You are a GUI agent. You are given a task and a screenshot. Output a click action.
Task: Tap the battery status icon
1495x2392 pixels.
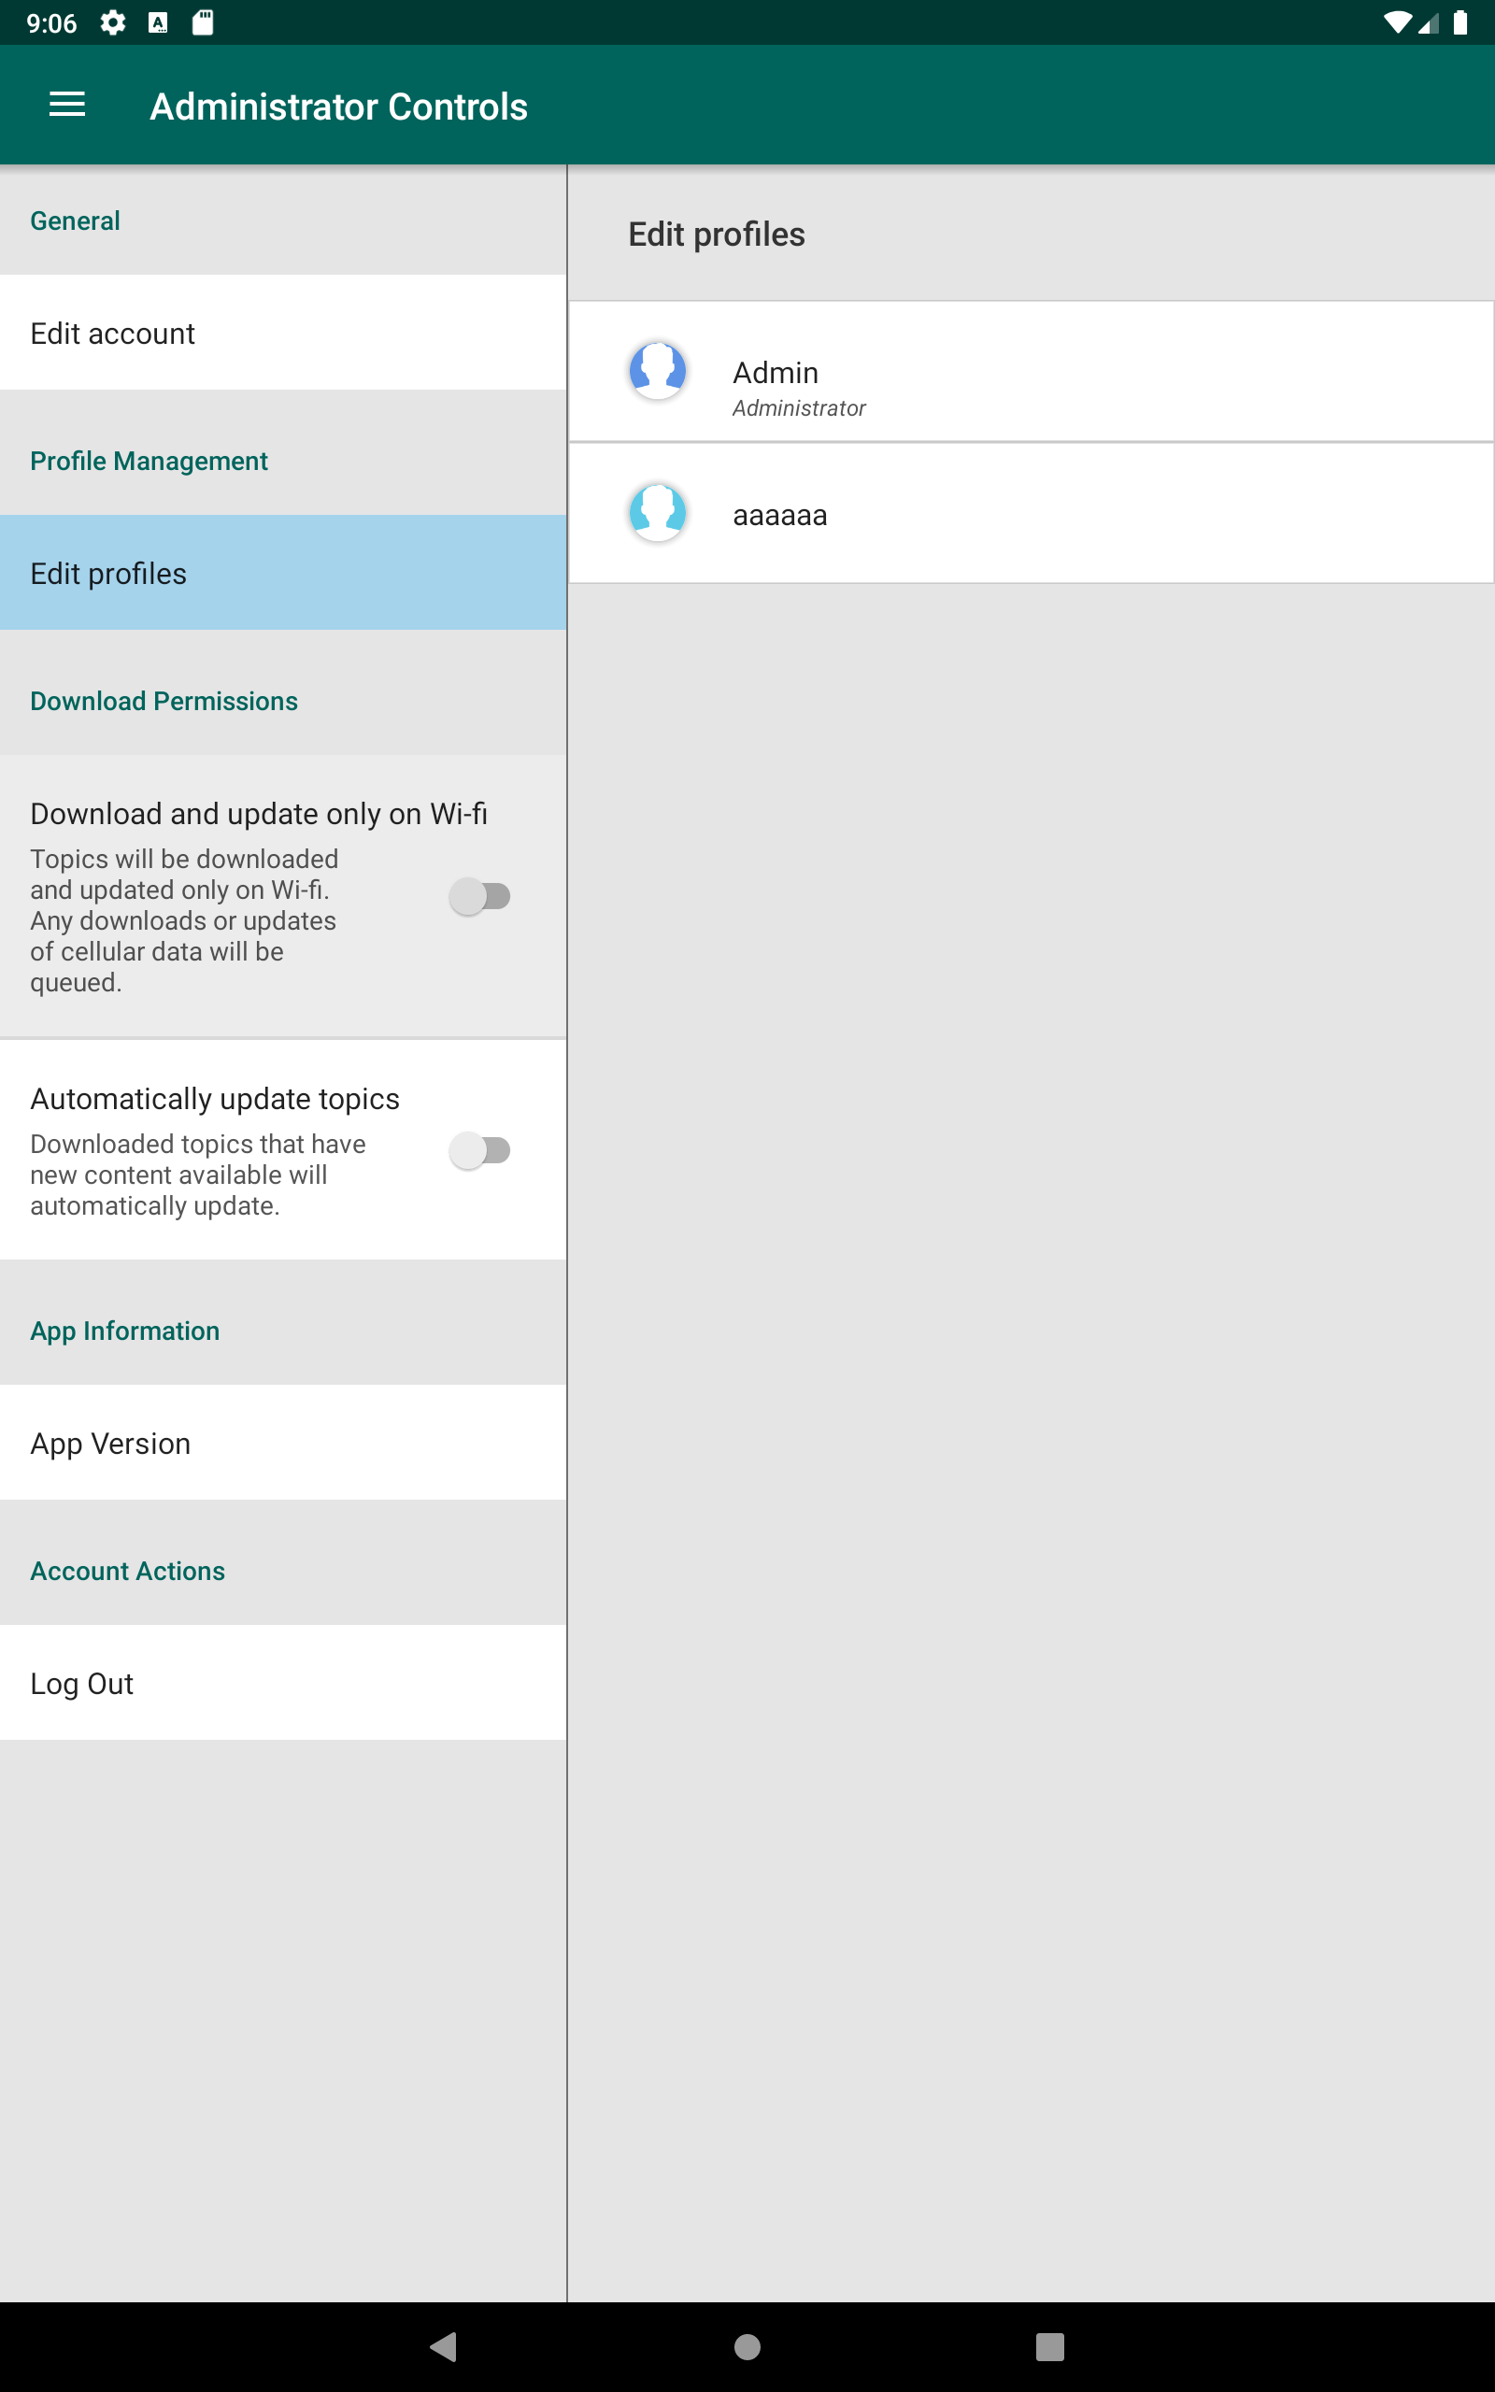(1460, 22)
